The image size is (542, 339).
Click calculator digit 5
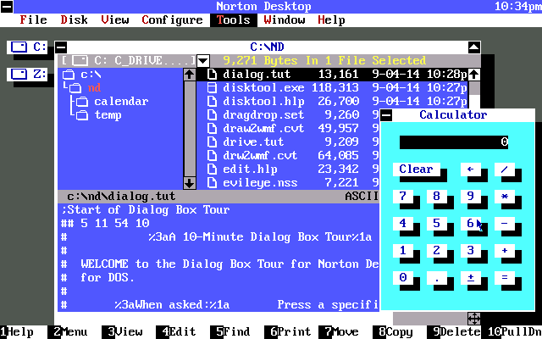[x=437, y=224]
